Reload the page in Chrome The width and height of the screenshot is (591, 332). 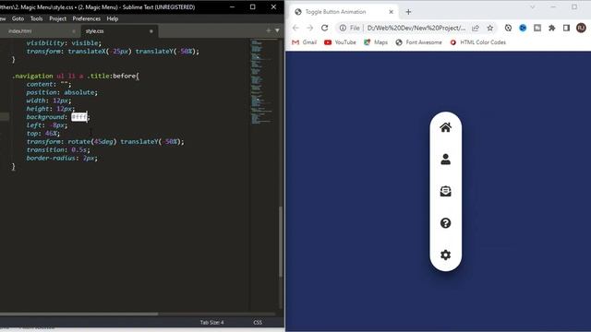[x=324, y=28]
